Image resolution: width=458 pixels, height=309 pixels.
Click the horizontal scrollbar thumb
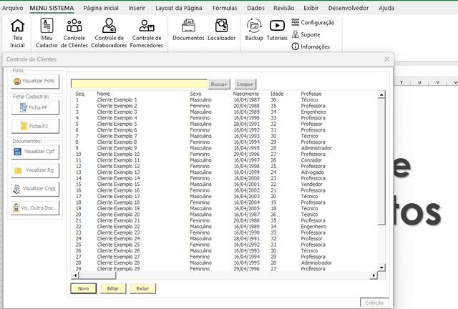(x=97, y=275)
